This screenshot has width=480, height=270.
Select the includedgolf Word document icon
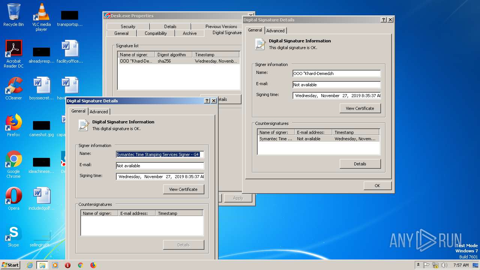[x=41, y=199]
